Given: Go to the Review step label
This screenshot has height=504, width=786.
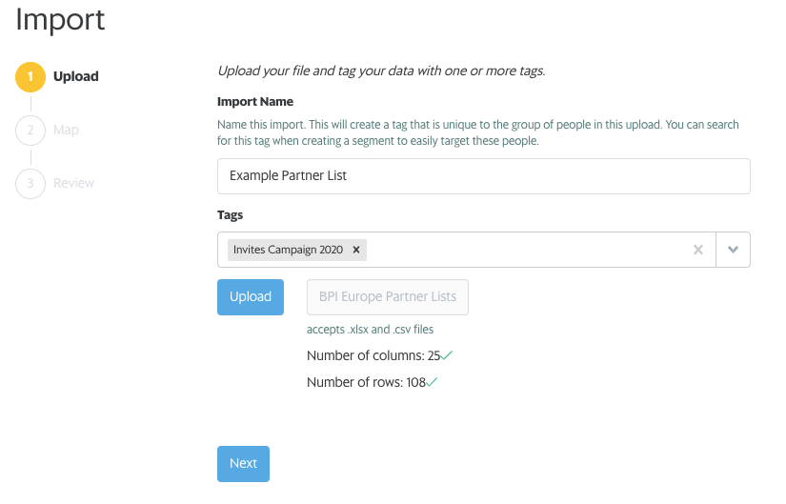Looking at the screenshot, I should (x=73, y=183).
